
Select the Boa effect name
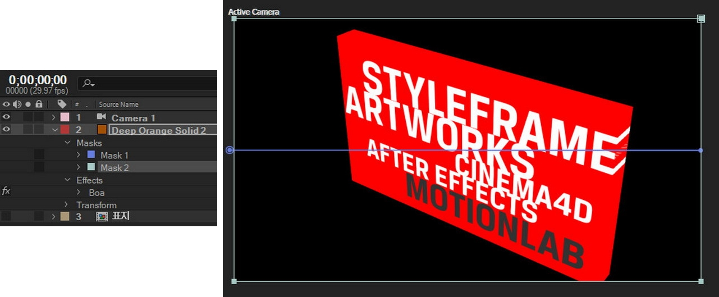97,193
